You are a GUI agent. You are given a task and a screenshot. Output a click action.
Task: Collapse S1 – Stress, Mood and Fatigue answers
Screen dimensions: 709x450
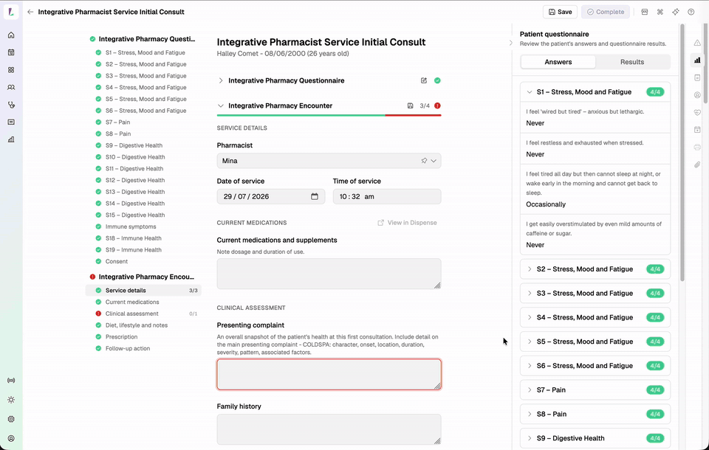(x=595, y=91)
